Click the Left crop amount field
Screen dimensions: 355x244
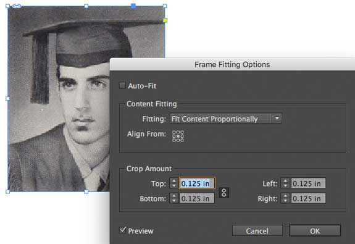tap(308, 183)
